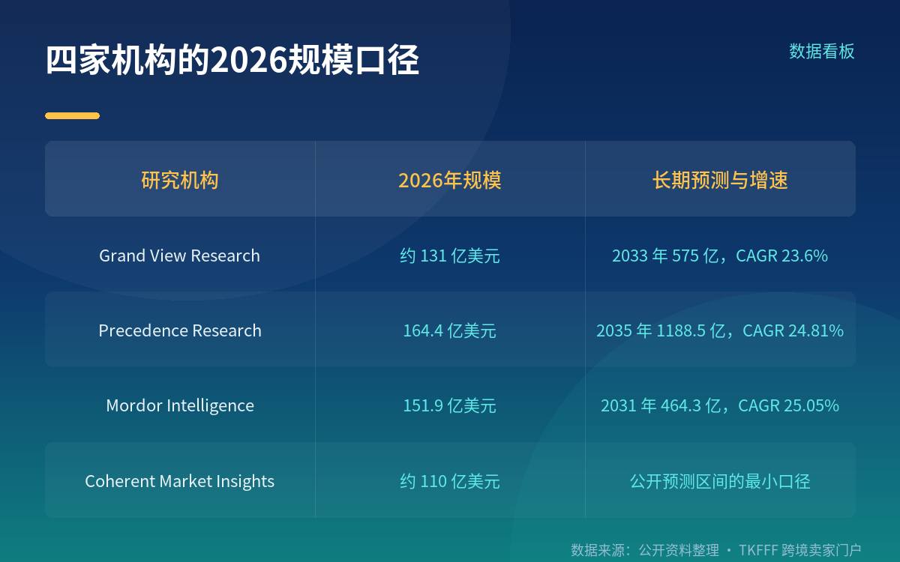Select the 研究机构 column header
Viewport: 900px width, 562px height.
(x=180, y=181)
